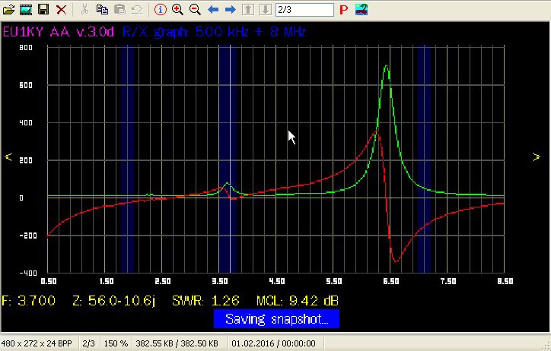Image resolution: width=551 pixels, height=351 pixels.
Task: Show image information with the red i icon
Action: [160, 10]
